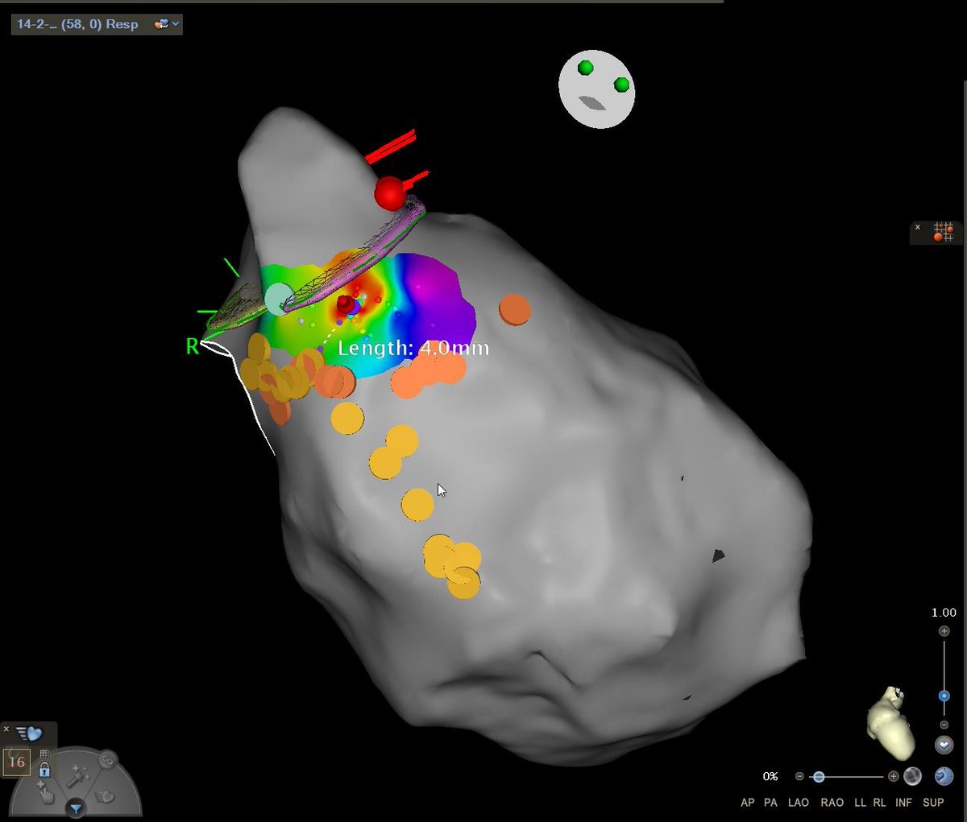Click the head orientation indicator icon
The height and width of the screenshot is (822, 967).
click(x=597, y=89)
